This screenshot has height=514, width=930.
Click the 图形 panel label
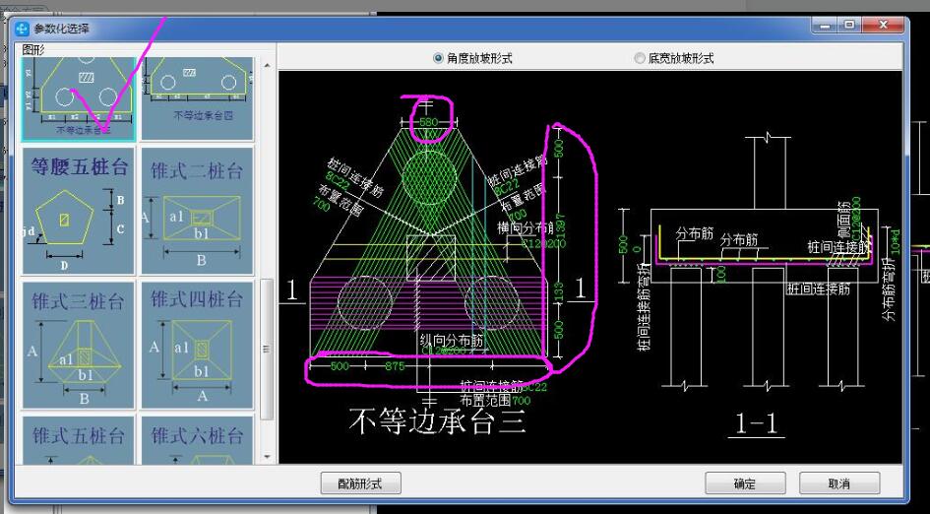click(x=33, y=50)
